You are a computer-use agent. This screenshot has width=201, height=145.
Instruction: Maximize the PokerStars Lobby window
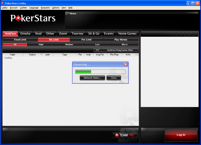pos(193,3)
